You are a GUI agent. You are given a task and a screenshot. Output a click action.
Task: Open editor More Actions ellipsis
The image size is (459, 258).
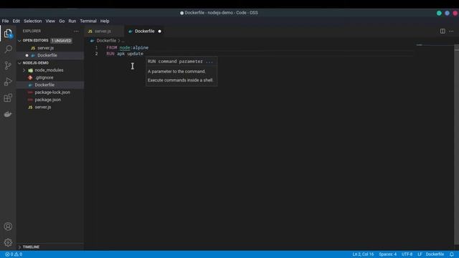tap(451, 31)
